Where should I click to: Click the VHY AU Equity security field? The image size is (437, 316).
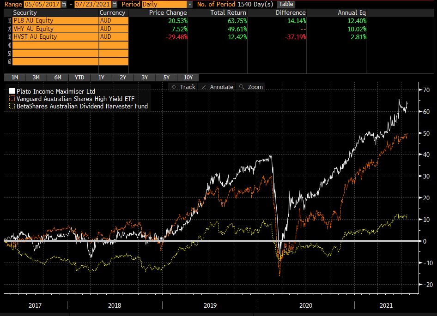pyautogui.click(x=55, y=29)
